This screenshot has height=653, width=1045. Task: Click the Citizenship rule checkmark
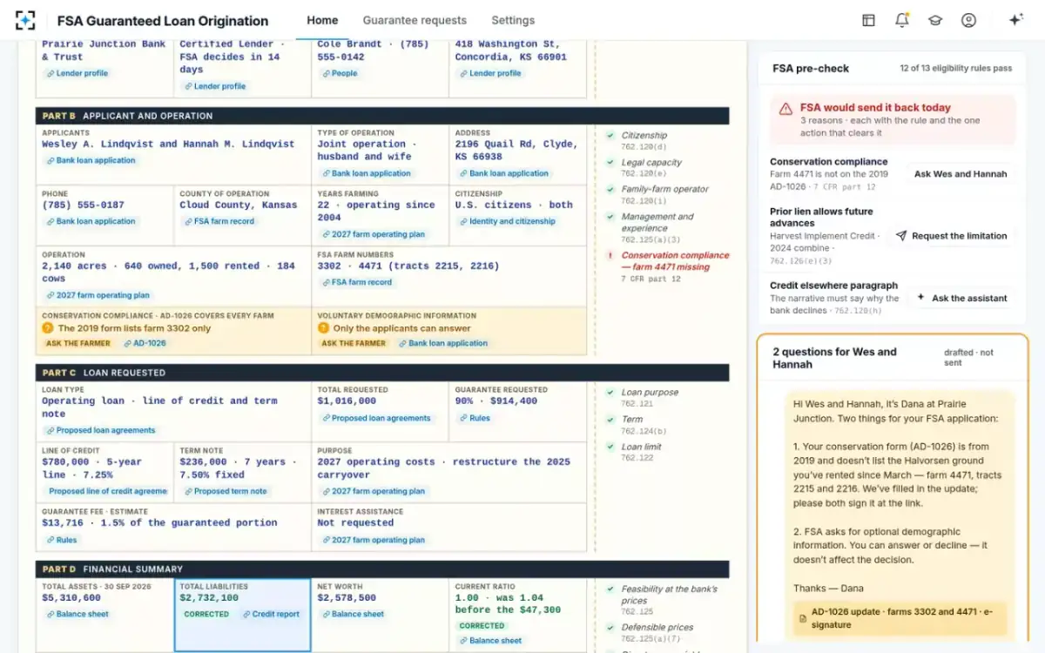point(610,136)
